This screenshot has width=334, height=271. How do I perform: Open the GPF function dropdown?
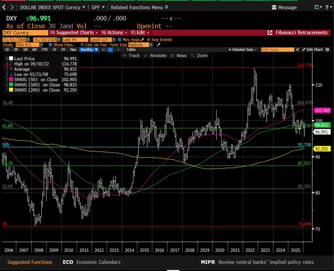98,7
